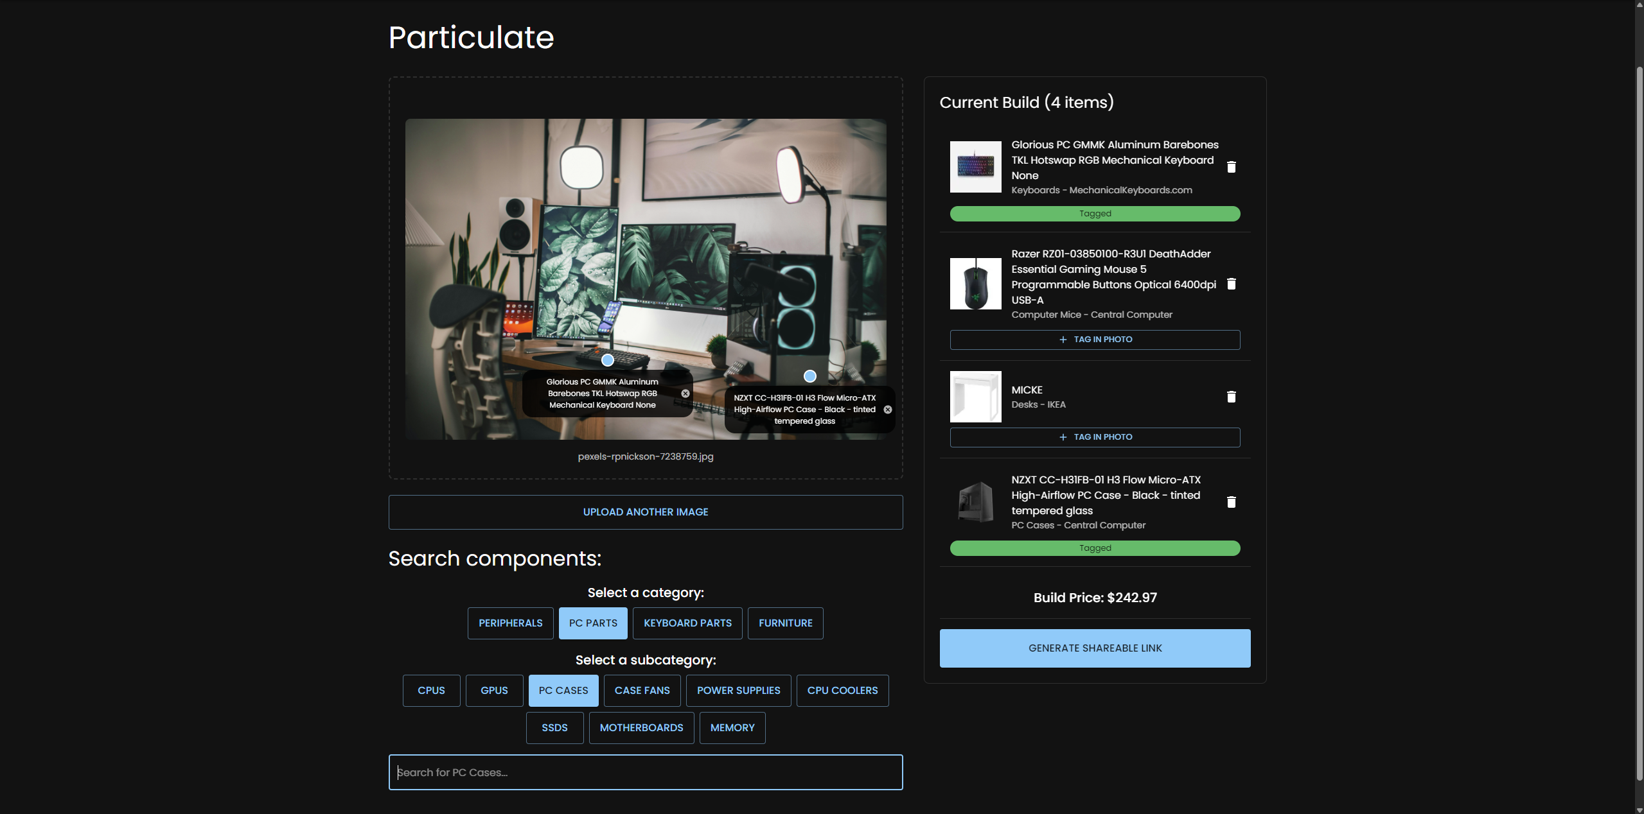Delete the Glorious GMMK keyboard from build
Screen dimensions: 1644x814
[1231, 167]
